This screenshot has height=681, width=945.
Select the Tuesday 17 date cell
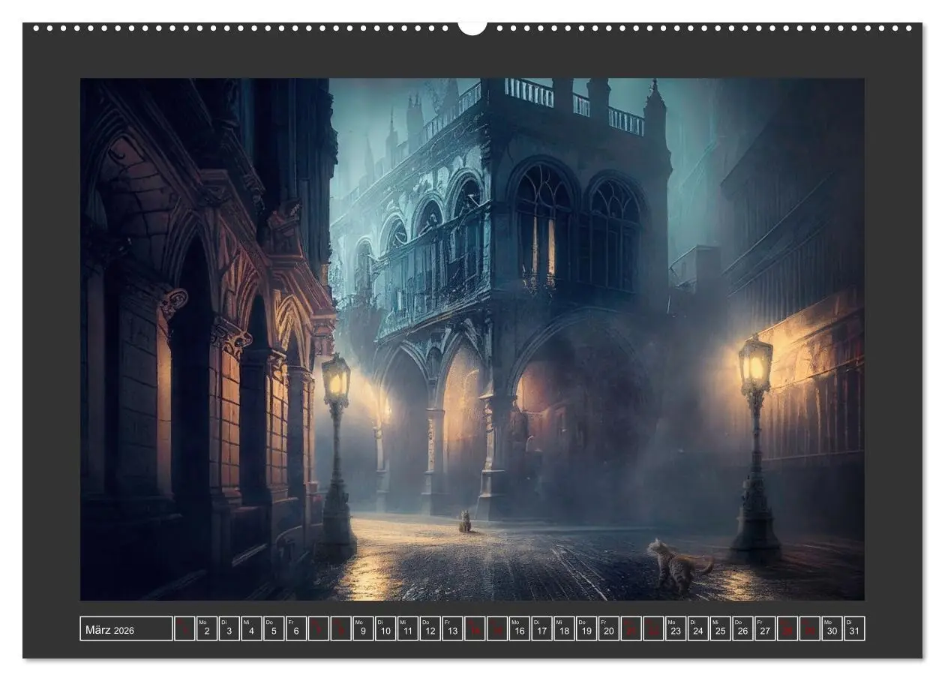click(x=541, y=628)
